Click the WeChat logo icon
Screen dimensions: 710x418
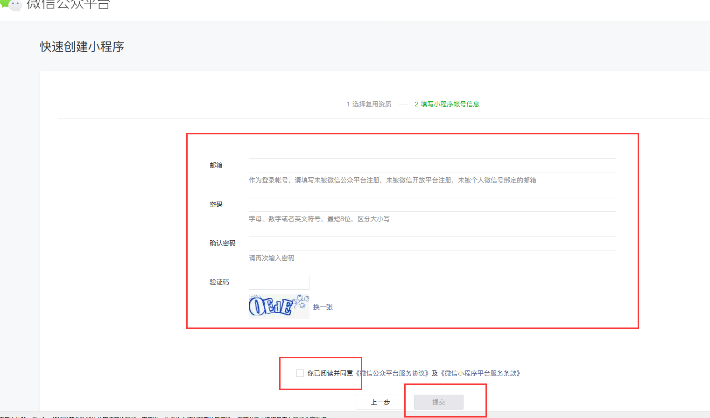(x=10, y=5)
